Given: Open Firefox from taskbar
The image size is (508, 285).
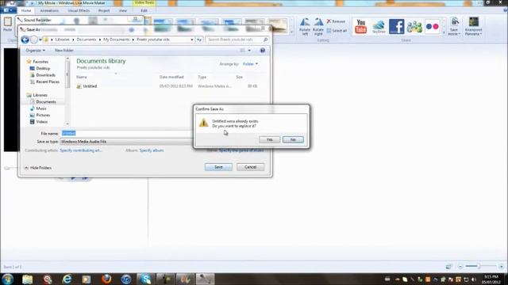Looking at the screenshot, I should (106, 279).
